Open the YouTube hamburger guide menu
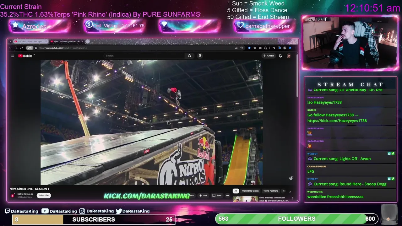 tap(13, 56)
